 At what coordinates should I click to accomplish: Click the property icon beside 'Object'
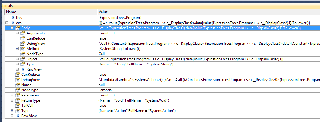point(23,59)
